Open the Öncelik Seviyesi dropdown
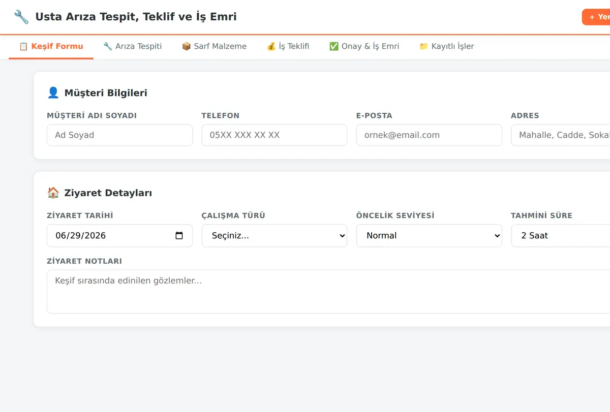The image size is (610, 412). pos(429,236)
